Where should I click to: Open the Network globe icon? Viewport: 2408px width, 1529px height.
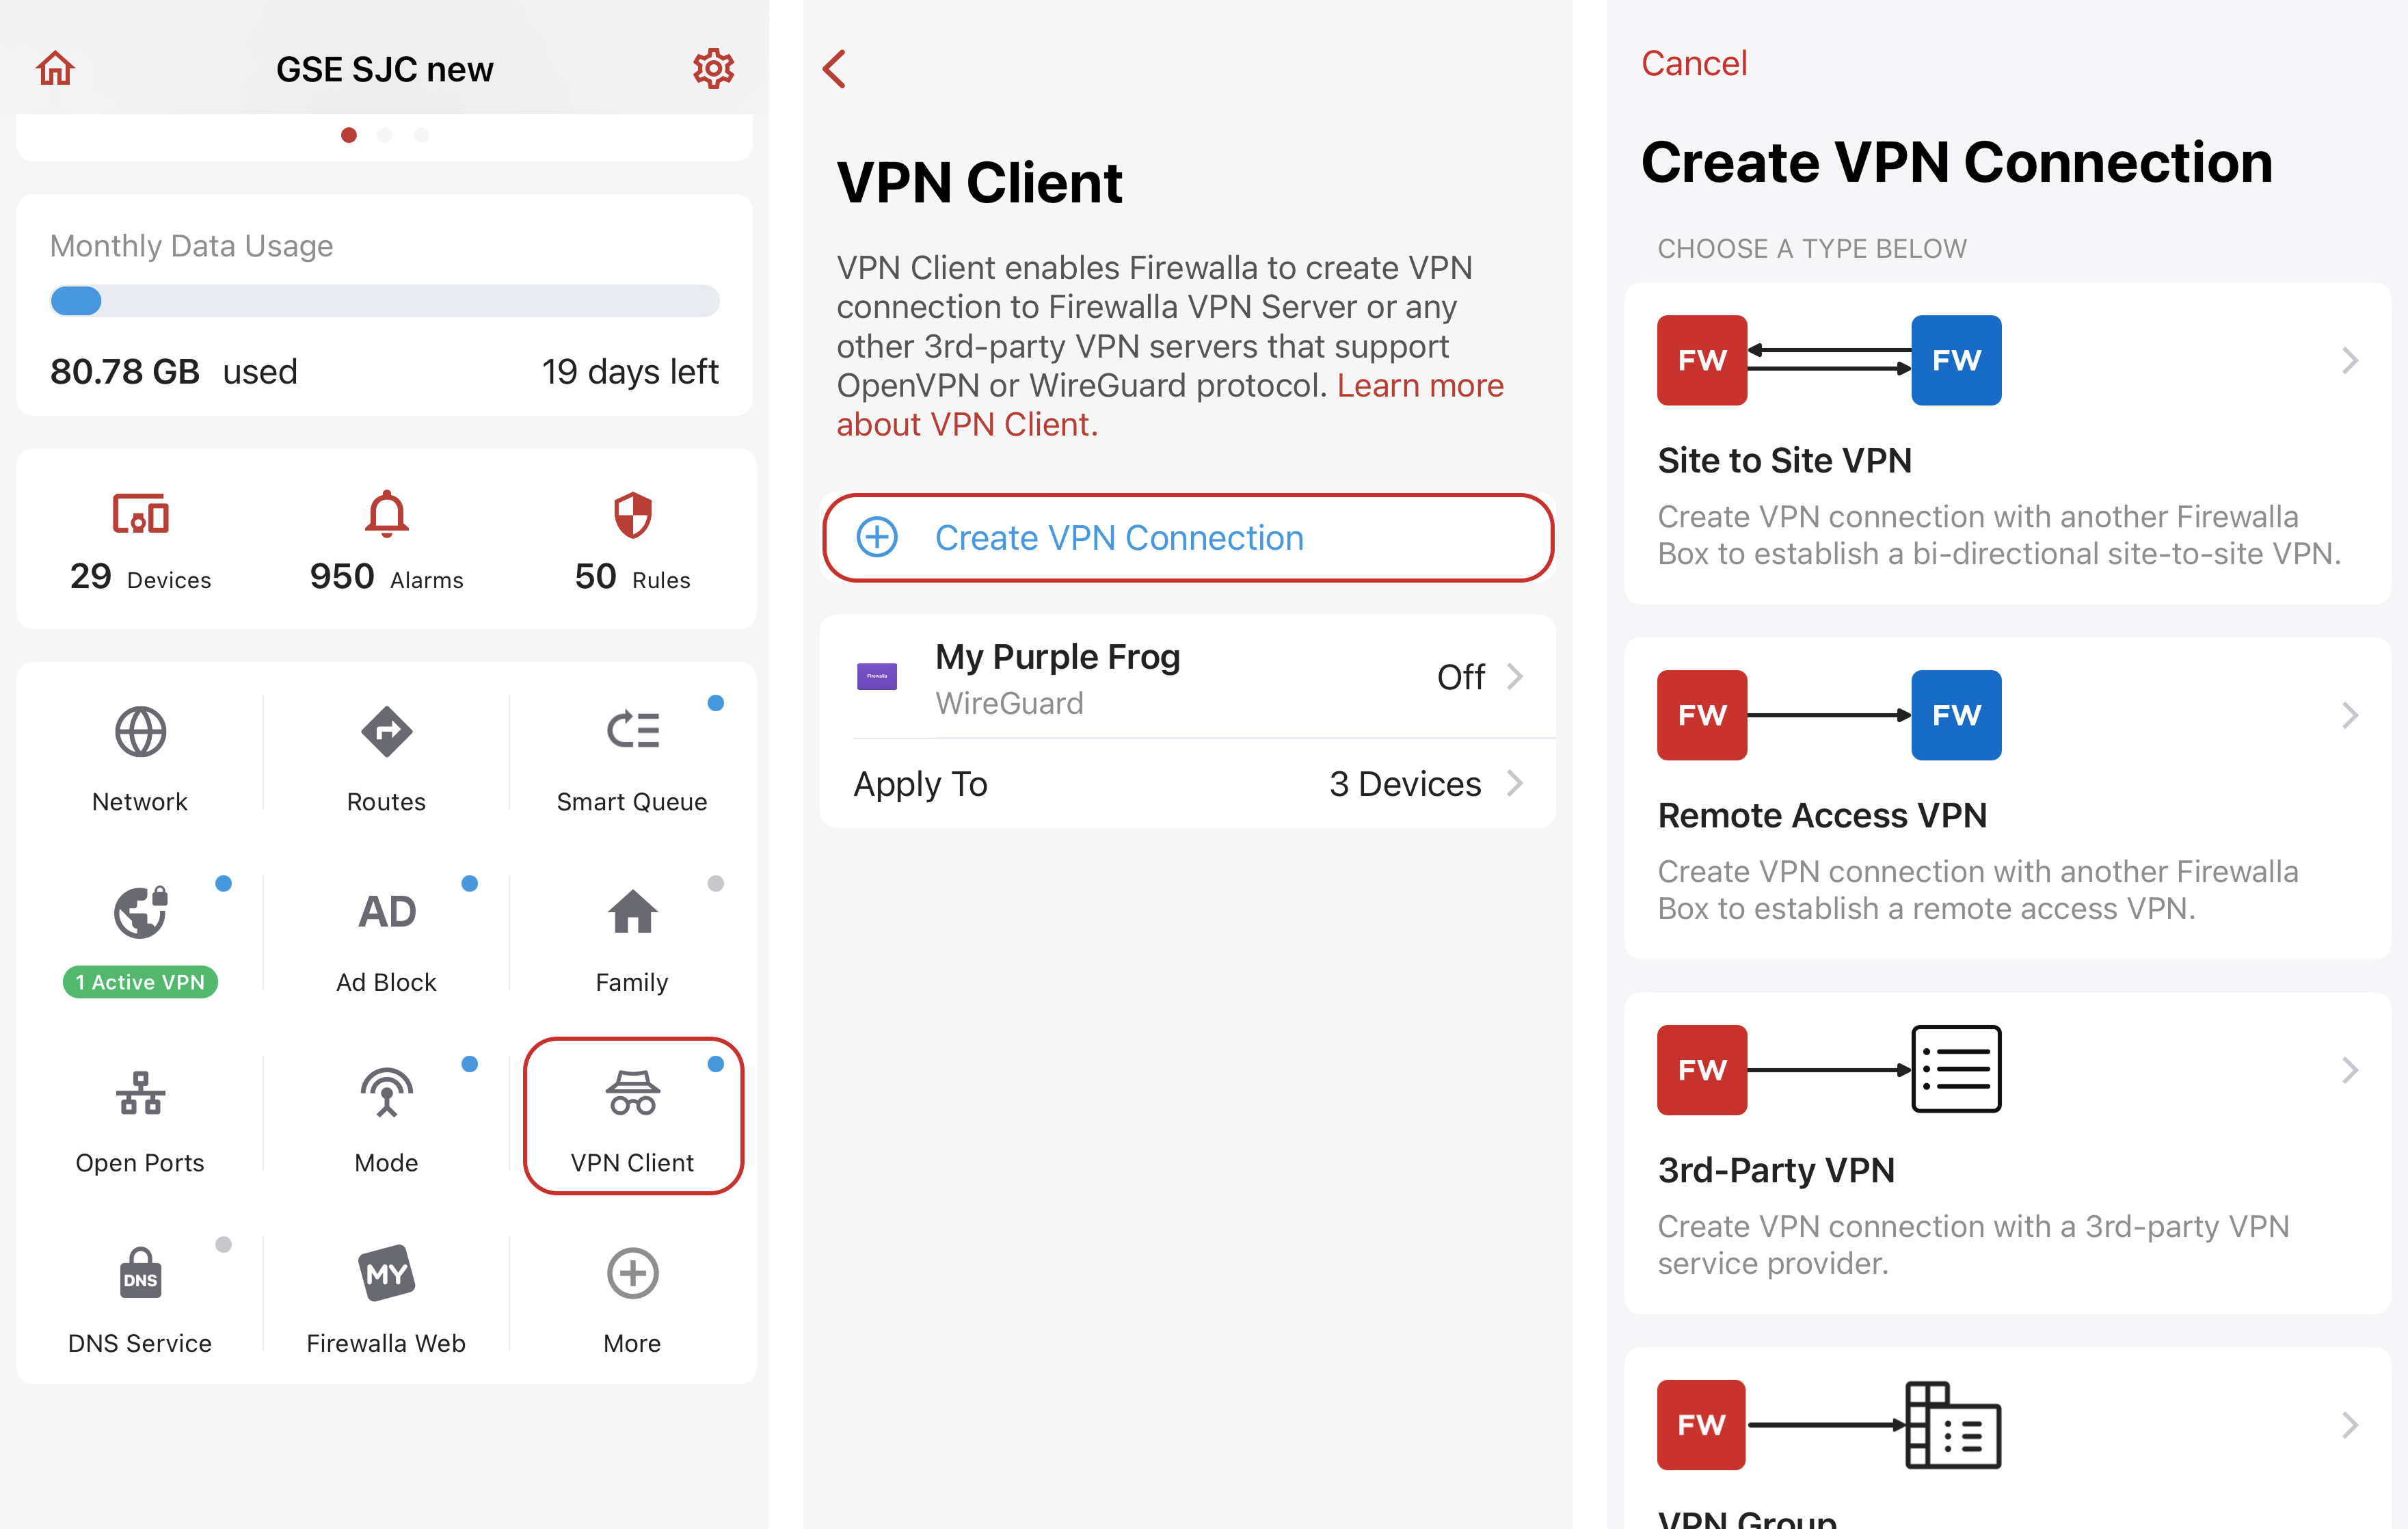pyautogui.click(x=140, y=732)
